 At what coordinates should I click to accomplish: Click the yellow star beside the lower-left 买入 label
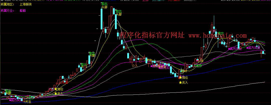pos(56,93)
